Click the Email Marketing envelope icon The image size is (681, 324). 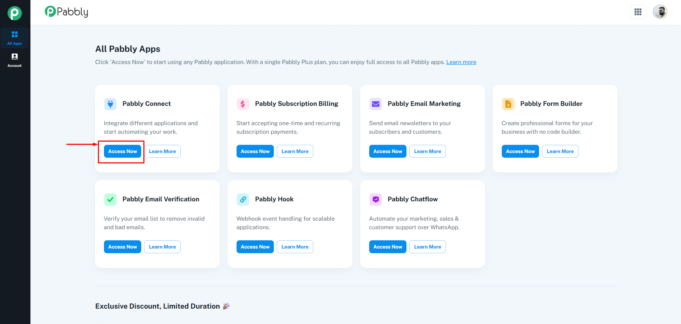pos(376,104)
